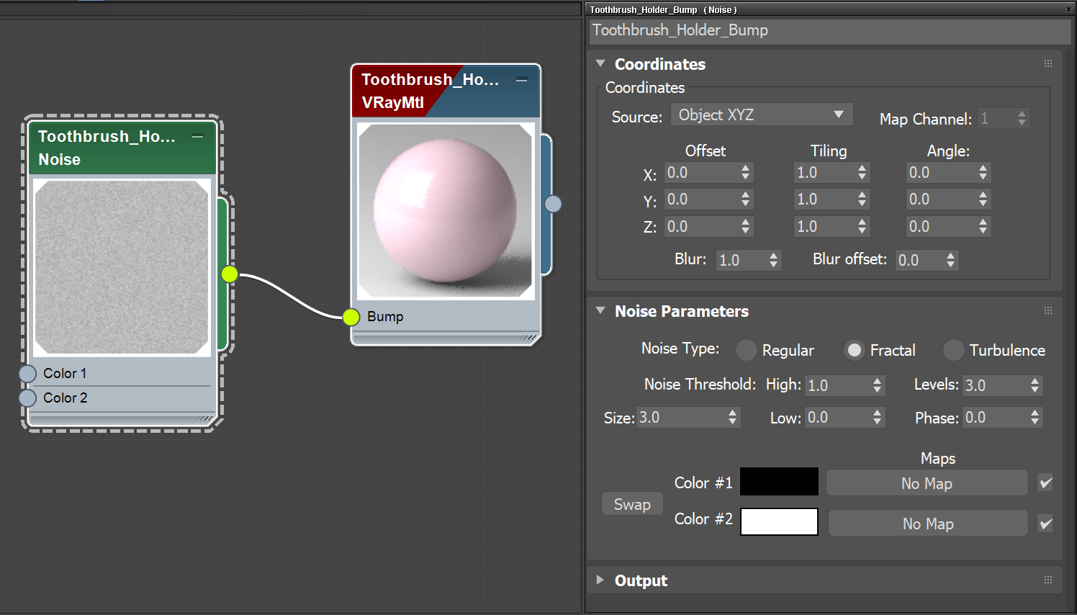
Task: Click the Noise node's output socket
Action: [229, 274]
